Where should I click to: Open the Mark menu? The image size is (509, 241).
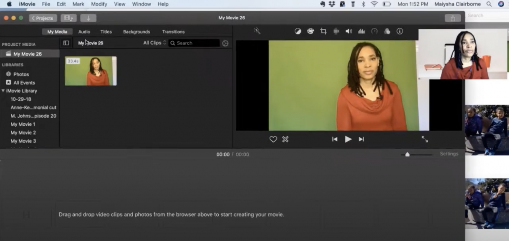(78, 4)
